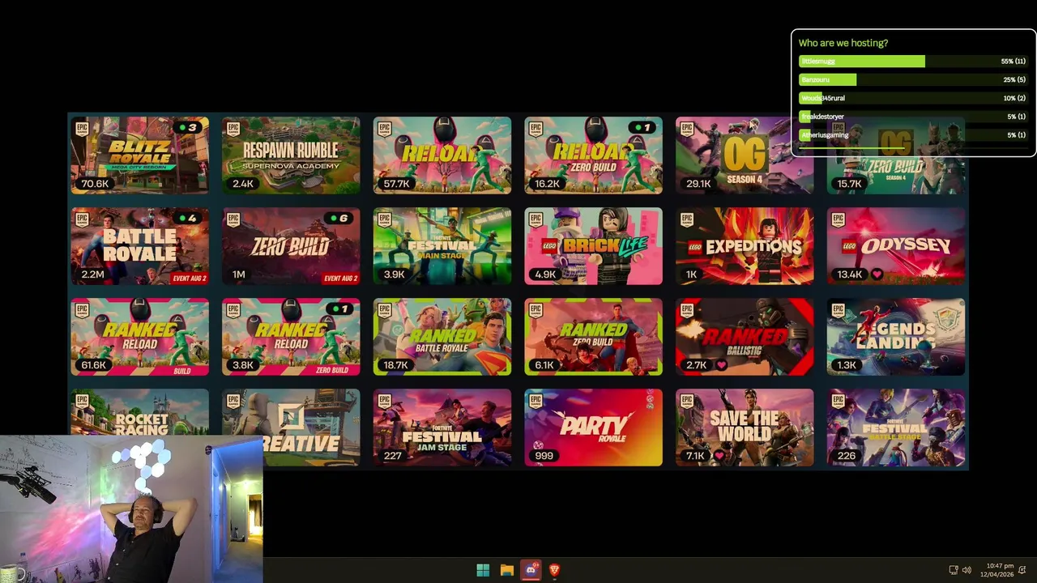The height and width of the screenshot is (583, 1037).
Task: Click friends badge on Reload Zero Build tile
Action: pos(643,127)
